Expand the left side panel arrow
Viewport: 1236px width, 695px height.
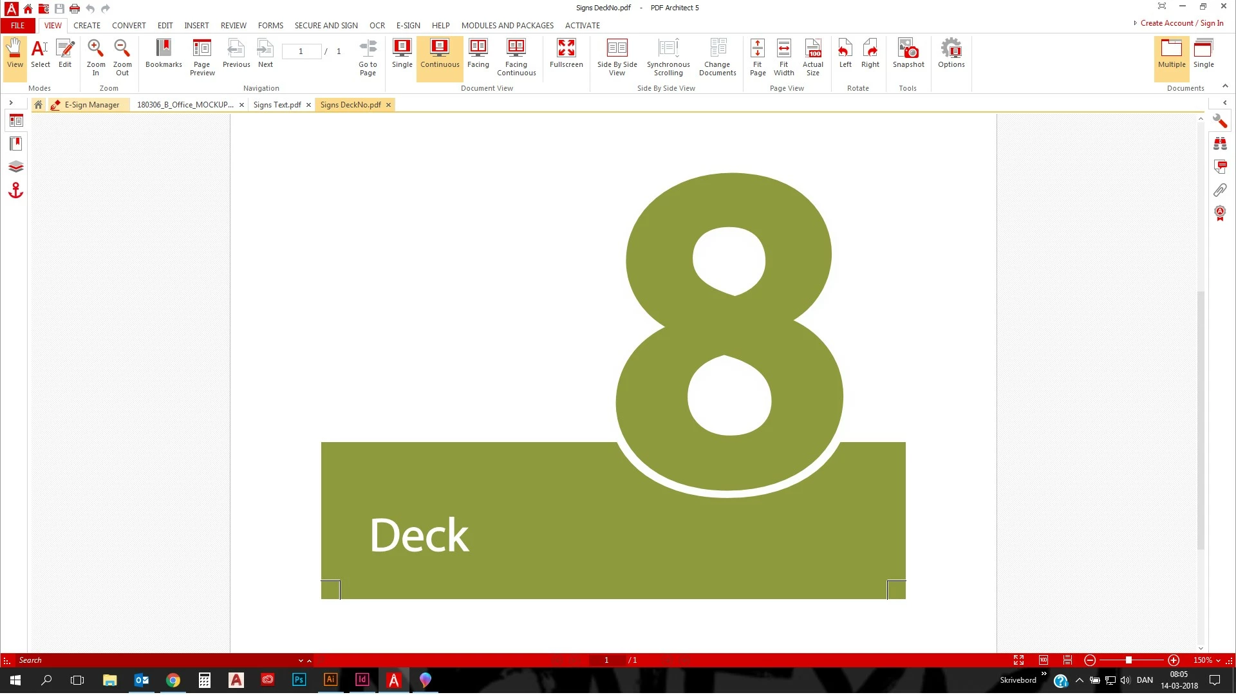[11, 103]
